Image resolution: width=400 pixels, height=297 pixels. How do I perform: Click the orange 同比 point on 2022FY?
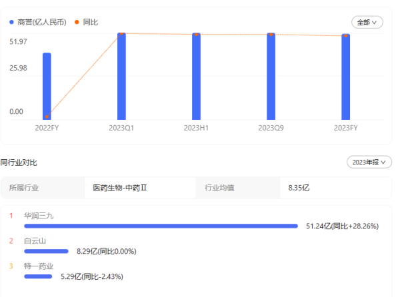click(47, 117)
